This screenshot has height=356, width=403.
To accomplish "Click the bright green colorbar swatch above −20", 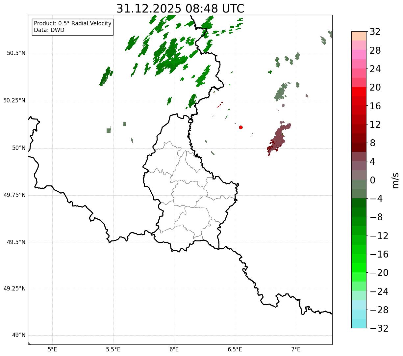I will click(359, 268).
